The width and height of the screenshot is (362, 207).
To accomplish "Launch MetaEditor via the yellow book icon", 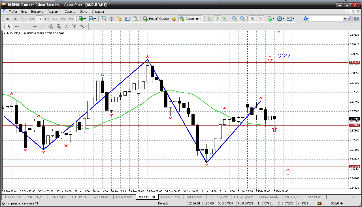I will [174, 19].
